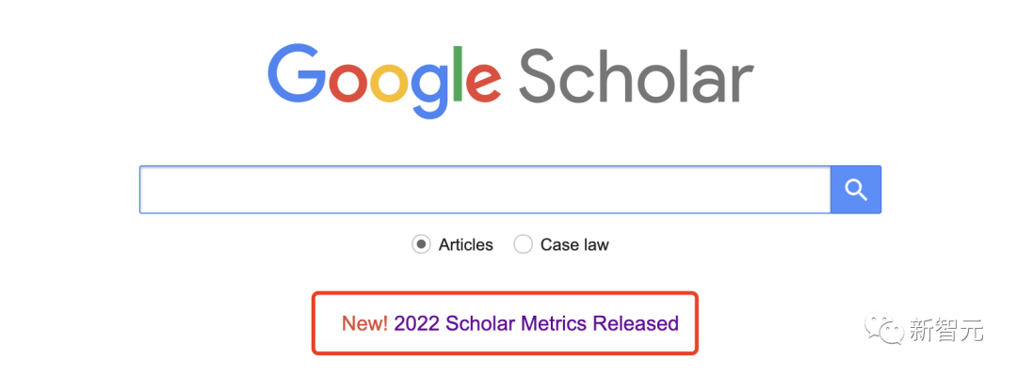Click the magnifying glass search button
1017x374 pixels.
pyautogui.click(x=855, y=190)
